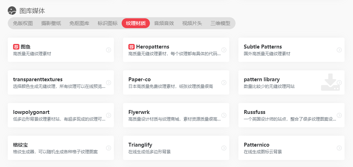Click the arrow icon on Heropatterns card
353x167 pixels.
click(224, 50)
